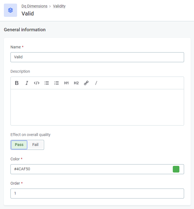The image size is (194, 209).
Task: Toggle bold formatting in description toolbar
Action: pos(17,83)
